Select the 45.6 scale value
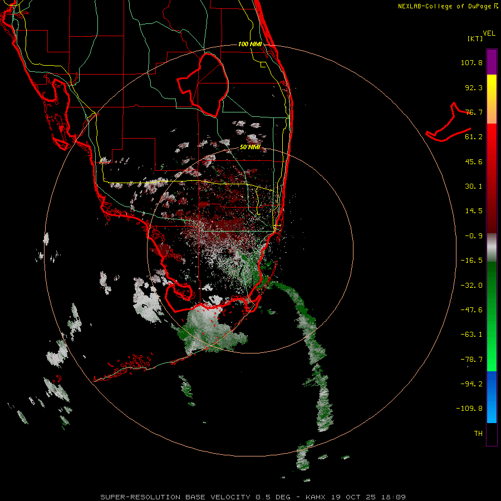Screen dimensions: 501x501 click(x=474, y=161)
